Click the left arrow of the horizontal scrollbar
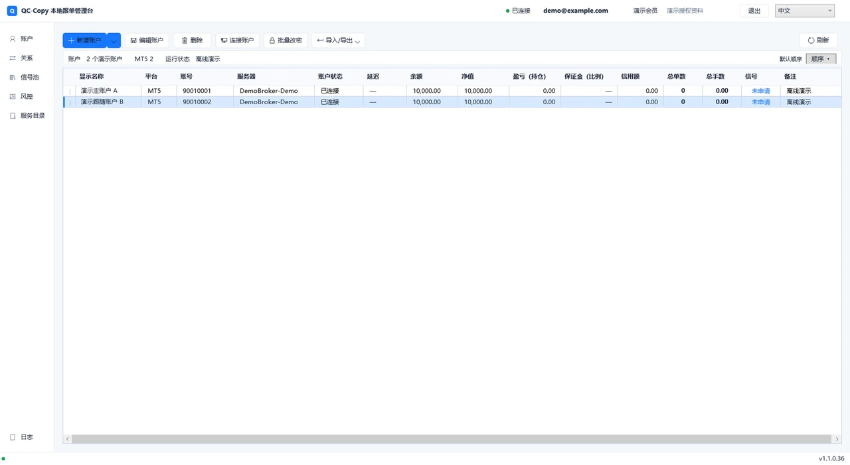Viewport: 850px width, 465px height. point(68,439)
